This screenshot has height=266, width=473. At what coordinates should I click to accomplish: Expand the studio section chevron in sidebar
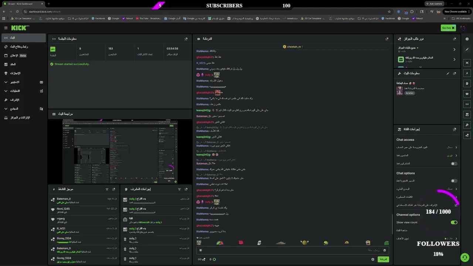pyautogui.click(x=6, y=82)
